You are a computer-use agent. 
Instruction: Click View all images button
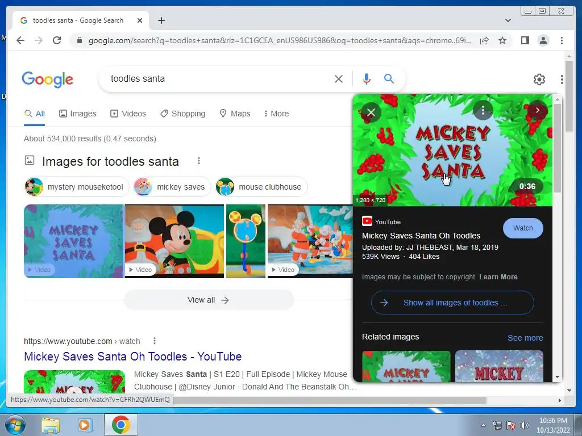coord(209,300)
